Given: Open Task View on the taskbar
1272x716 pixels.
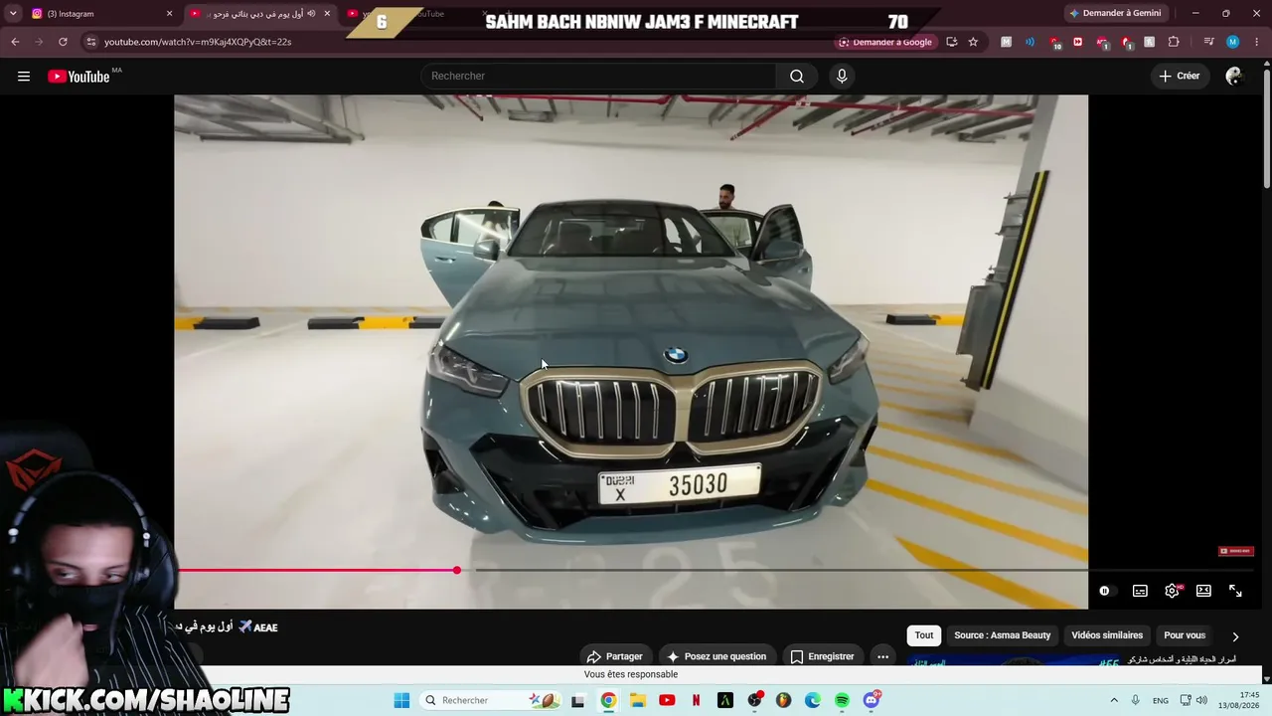Looking at the screenshot, I should 578,700.
